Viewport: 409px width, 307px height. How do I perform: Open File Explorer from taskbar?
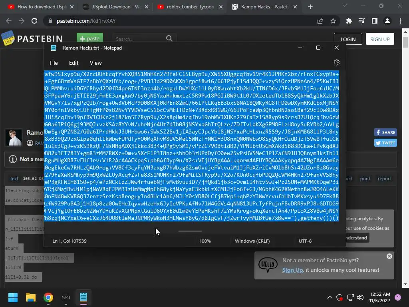[30, 297]
